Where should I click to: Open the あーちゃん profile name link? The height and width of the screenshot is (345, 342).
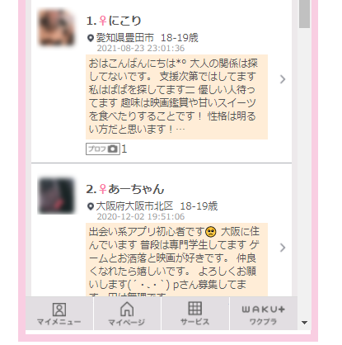(x=136, y=189)
